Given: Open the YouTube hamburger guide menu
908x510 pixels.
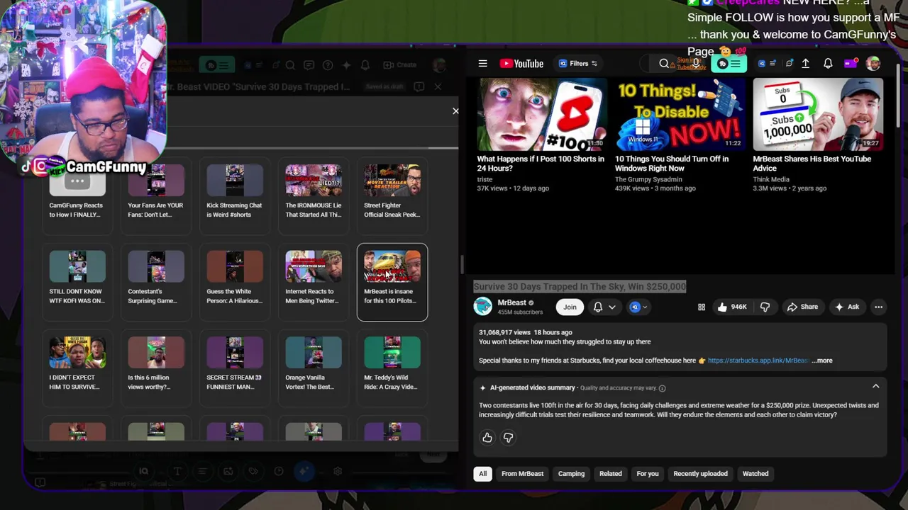Looking at the screenshot, I should point(482,64).
